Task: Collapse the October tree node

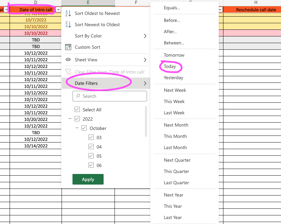Action: 77,128
